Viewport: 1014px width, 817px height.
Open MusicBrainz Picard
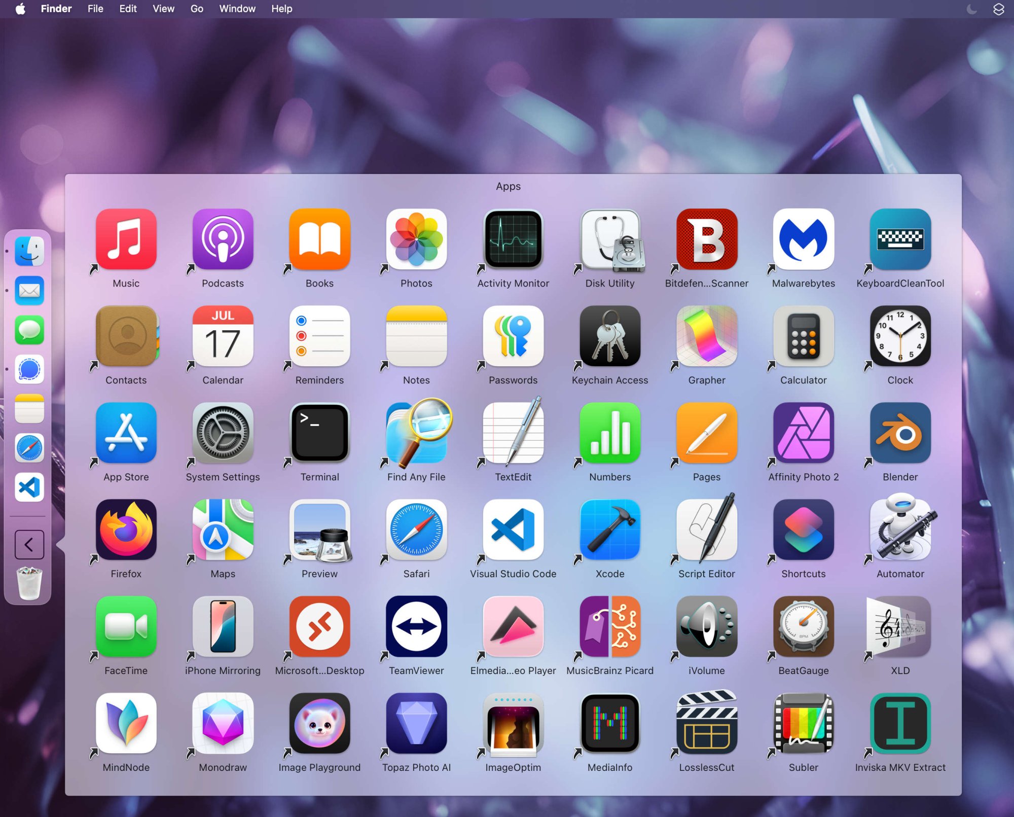610,627
